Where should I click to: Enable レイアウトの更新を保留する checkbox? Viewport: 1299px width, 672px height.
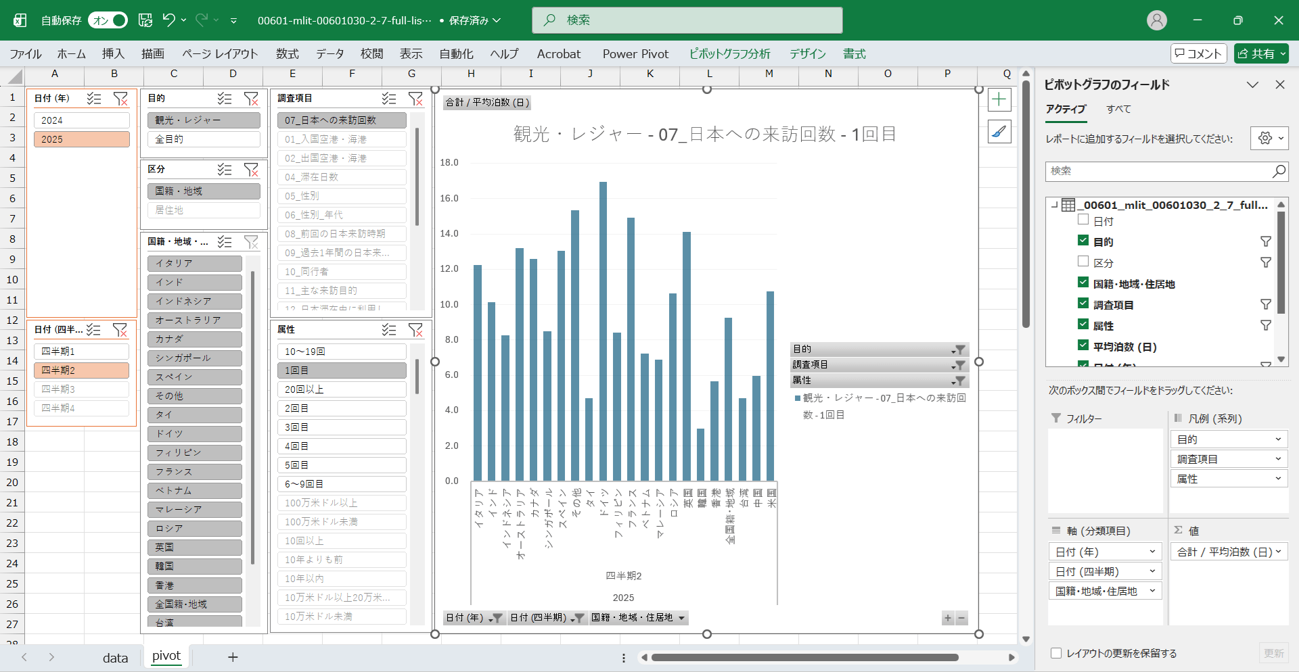(x=1056, y=653)
